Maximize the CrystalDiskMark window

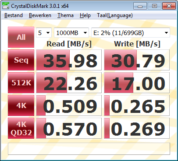154,6
